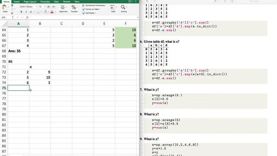
Task: Select column F header
Action: [x=126, y=24]
